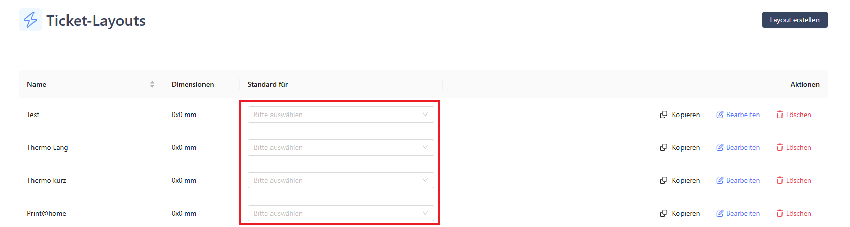Click the Name column sort arrows
850x227 pixels.
pyautogui.click(x=152, y=84)
